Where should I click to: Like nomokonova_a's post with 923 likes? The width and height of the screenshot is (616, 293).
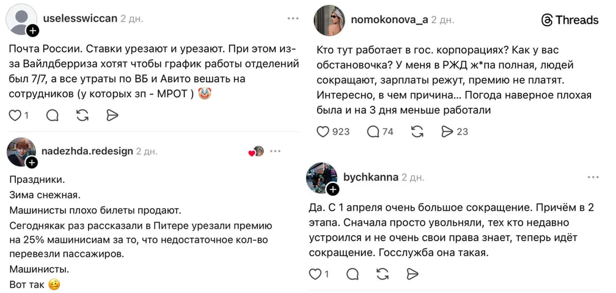(x=323, y=132)
